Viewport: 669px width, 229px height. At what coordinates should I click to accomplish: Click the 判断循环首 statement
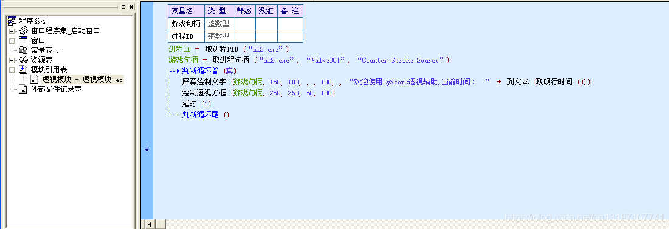click(x=201, y=71)
